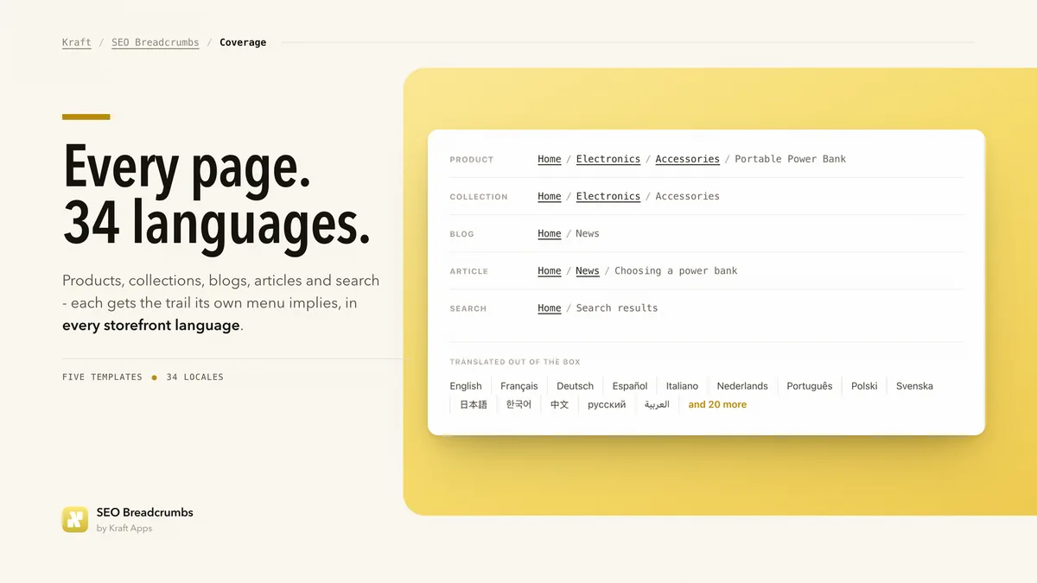1037x583 pixels.
Task: Choose Deutsch language
Action: (576, 386)
